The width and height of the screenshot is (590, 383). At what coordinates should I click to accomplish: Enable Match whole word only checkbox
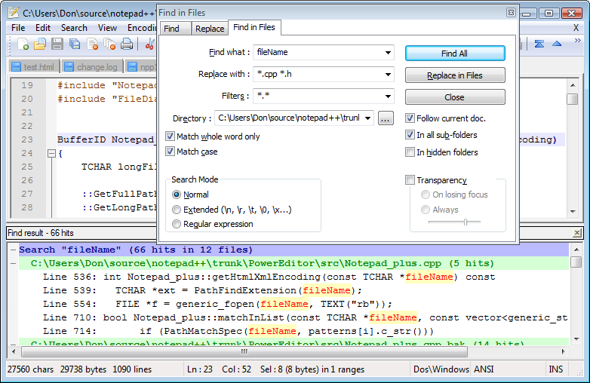click(170, 136)
